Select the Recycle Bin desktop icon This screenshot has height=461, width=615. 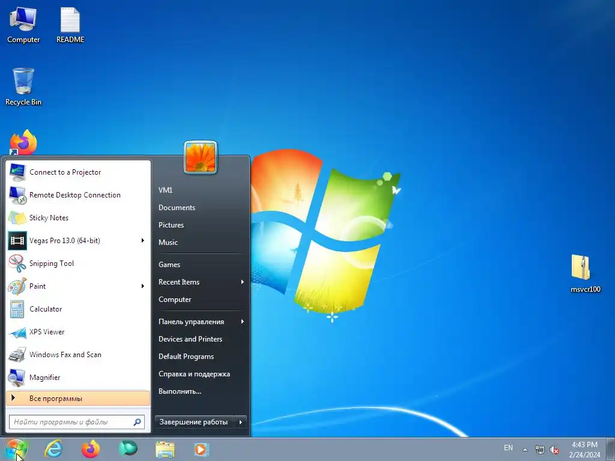(23, 87)
